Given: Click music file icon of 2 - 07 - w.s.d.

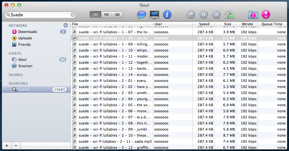Looking at the screenshot, I should pos(74,117).
